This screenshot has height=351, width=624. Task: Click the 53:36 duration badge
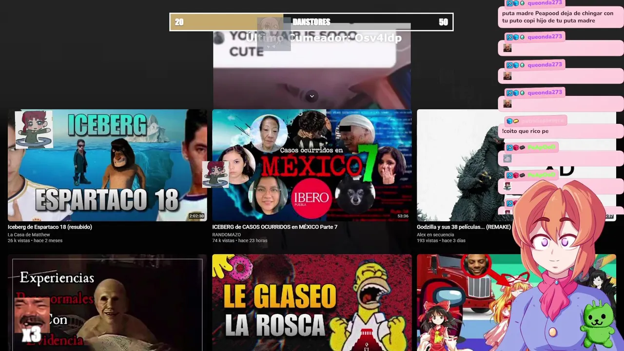[x=403, y=216]
